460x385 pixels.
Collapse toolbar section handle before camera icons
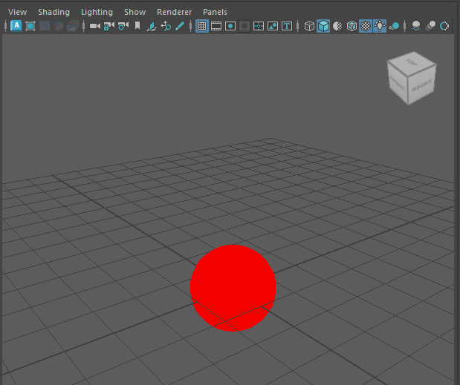(x=84, y=26)
